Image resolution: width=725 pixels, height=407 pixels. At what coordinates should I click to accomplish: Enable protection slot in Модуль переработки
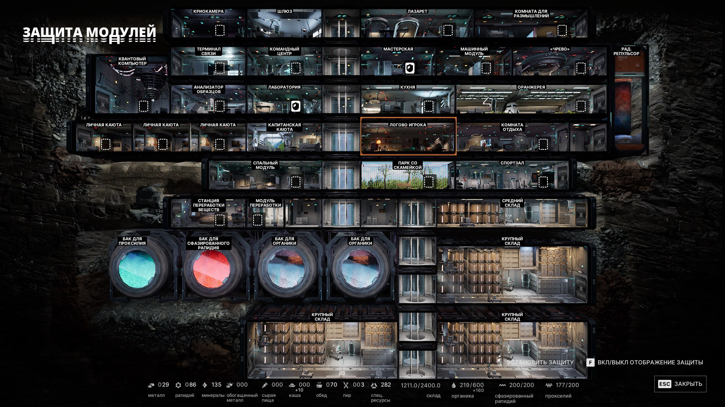(x=258, y=220)
